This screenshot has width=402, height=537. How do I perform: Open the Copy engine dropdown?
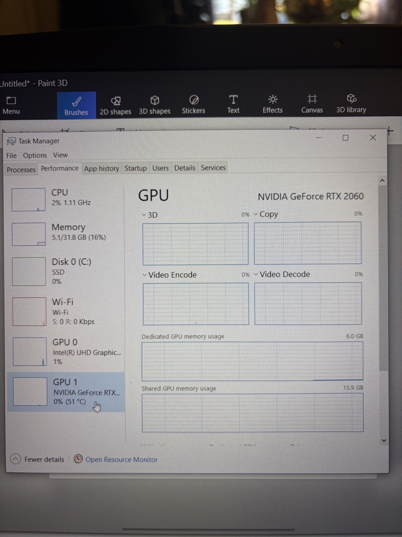(256, 214)
